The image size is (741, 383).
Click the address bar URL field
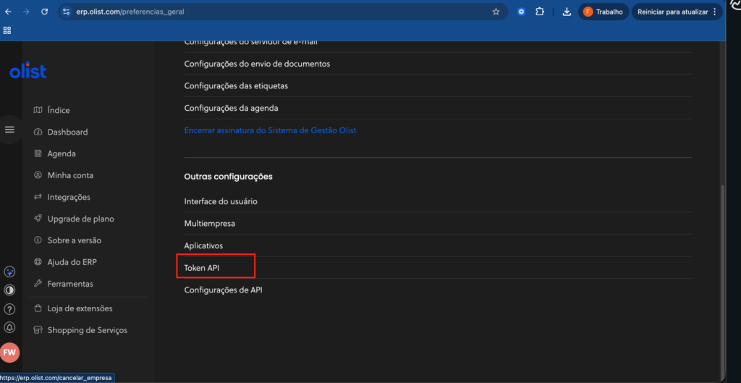click(x=275, y=12)
